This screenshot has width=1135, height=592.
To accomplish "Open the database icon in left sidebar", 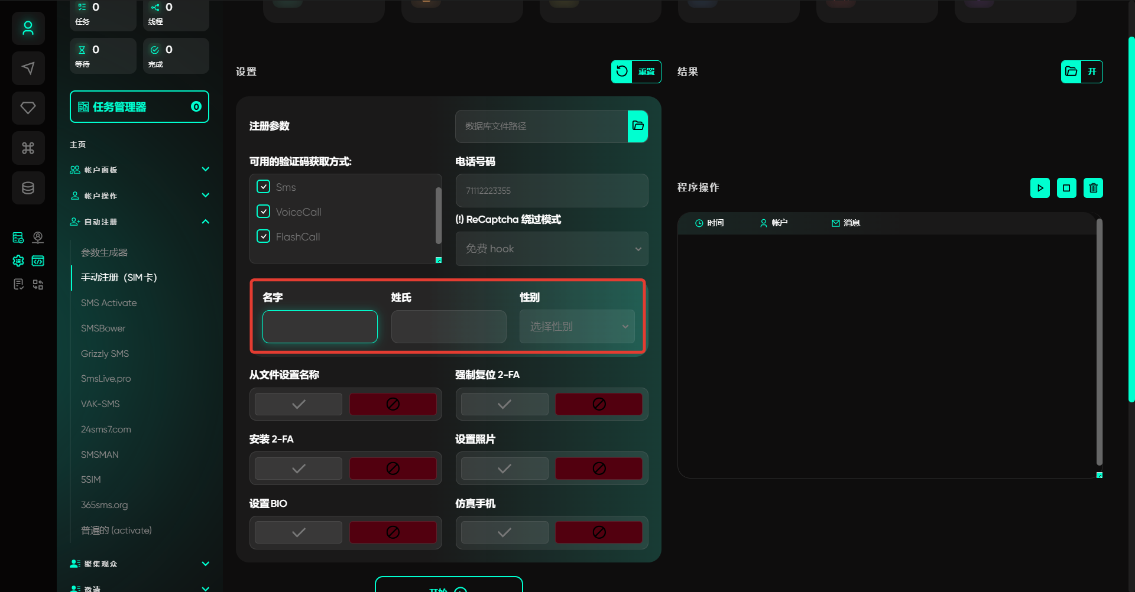I will (28, 188).
